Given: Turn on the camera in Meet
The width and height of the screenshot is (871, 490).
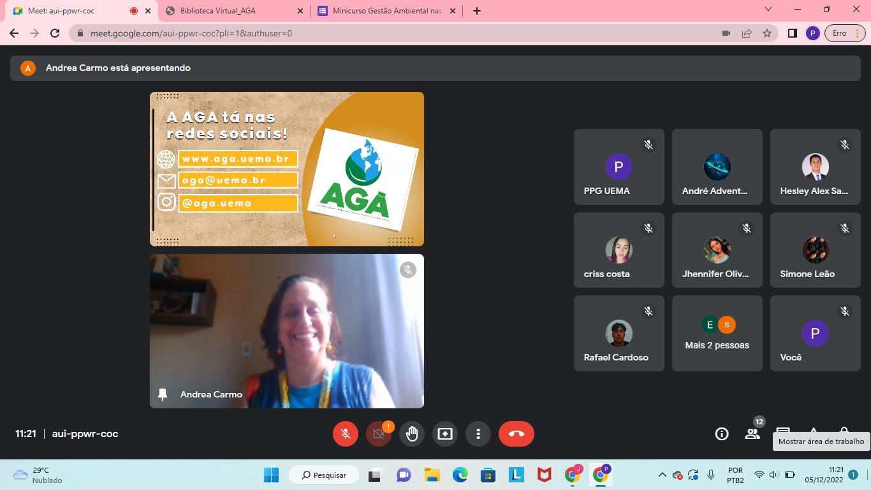Looking at the screenshot, I should [379, 434].
